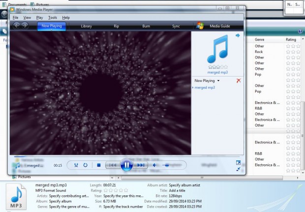Image resolution: width=305 pixels, height=212 pixels.
Task: Edit the Specify the track number field
Action: coord(123,207)
